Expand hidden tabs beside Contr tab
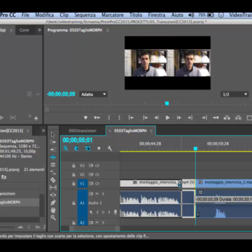 [39, 30]
